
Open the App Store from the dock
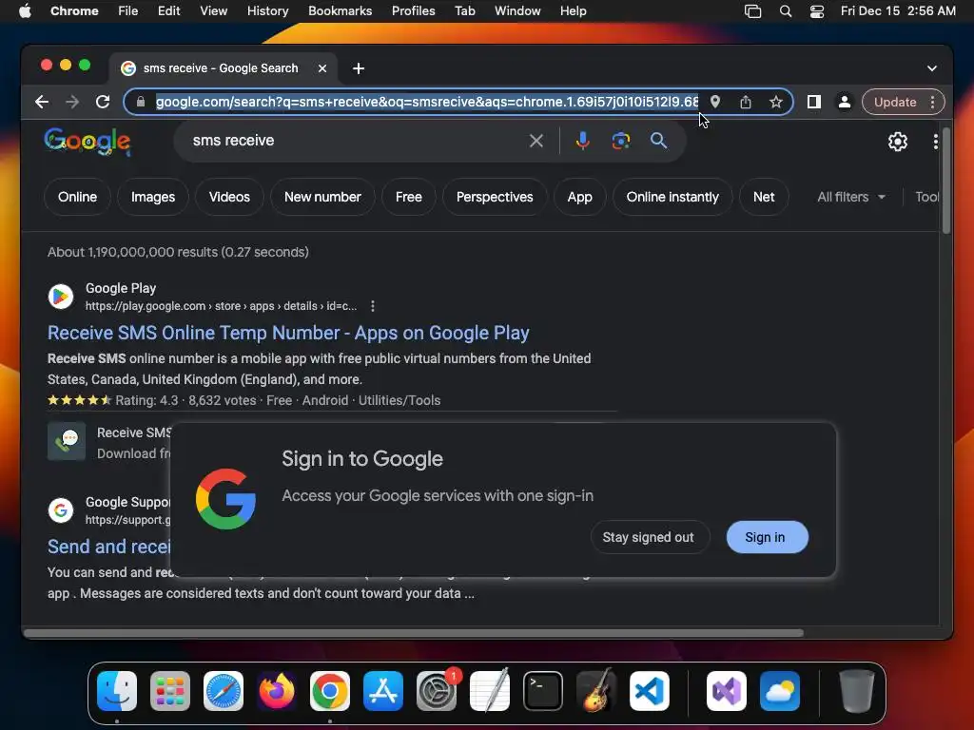pyautogui.click(x=383, y=691)
